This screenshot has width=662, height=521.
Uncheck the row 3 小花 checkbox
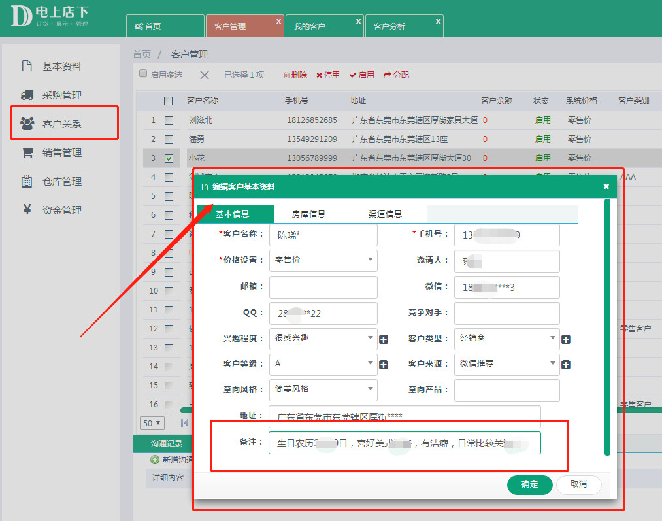[169, 158]
